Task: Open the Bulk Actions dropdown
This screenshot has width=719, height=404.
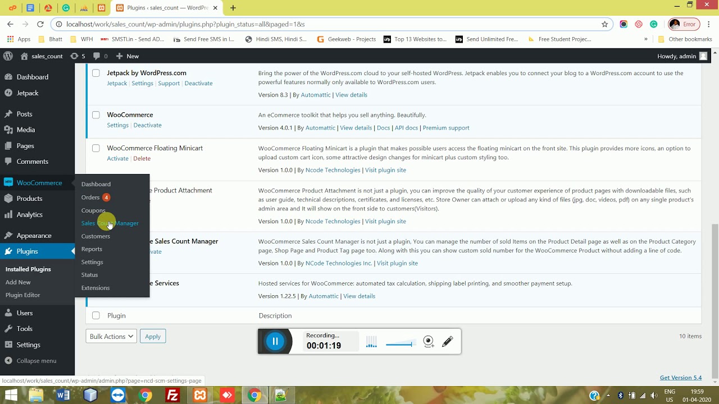Action: tap(111, 337)
